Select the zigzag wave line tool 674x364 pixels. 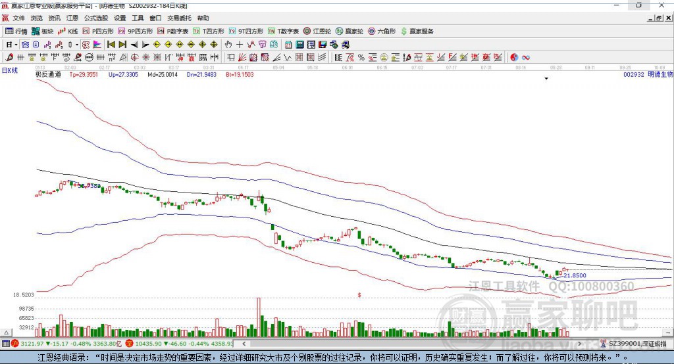point(288,58)
